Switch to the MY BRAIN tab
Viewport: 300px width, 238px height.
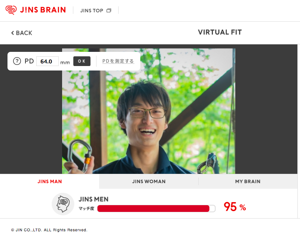248,181
